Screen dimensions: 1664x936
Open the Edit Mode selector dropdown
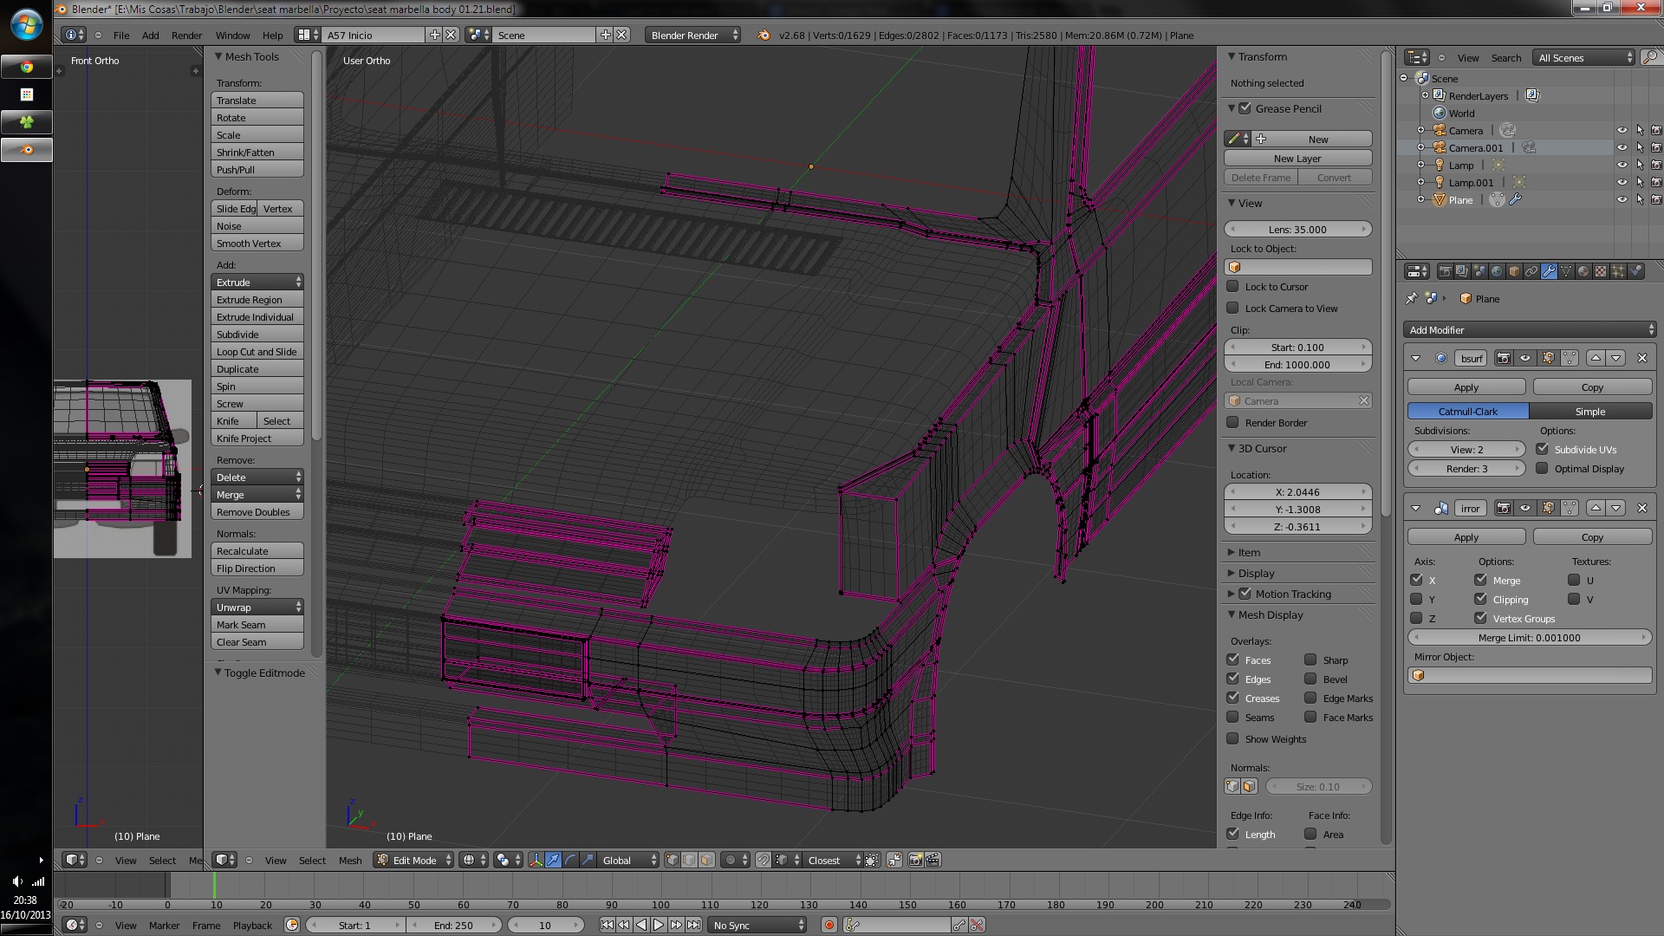pyautogui.click(x=414, y=861)
